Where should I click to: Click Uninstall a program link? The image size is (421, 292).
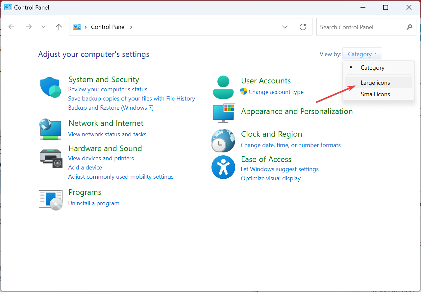[x=94, y=203]
